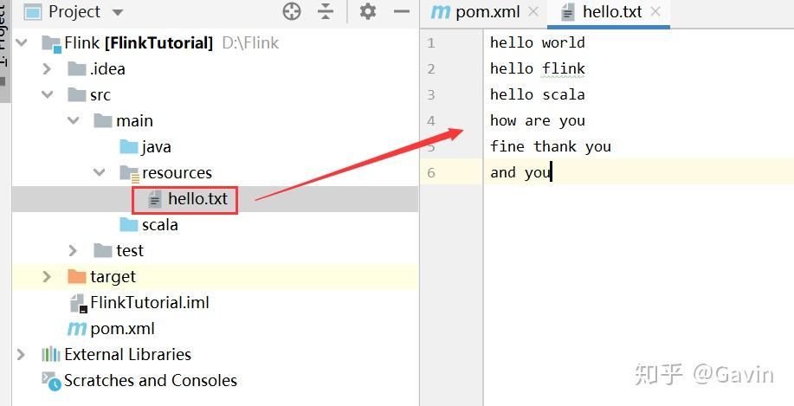The width and height of the screenshot is (794, 406).
Task: Click the Scratches and Consoles icon
Action: point(51,380)
